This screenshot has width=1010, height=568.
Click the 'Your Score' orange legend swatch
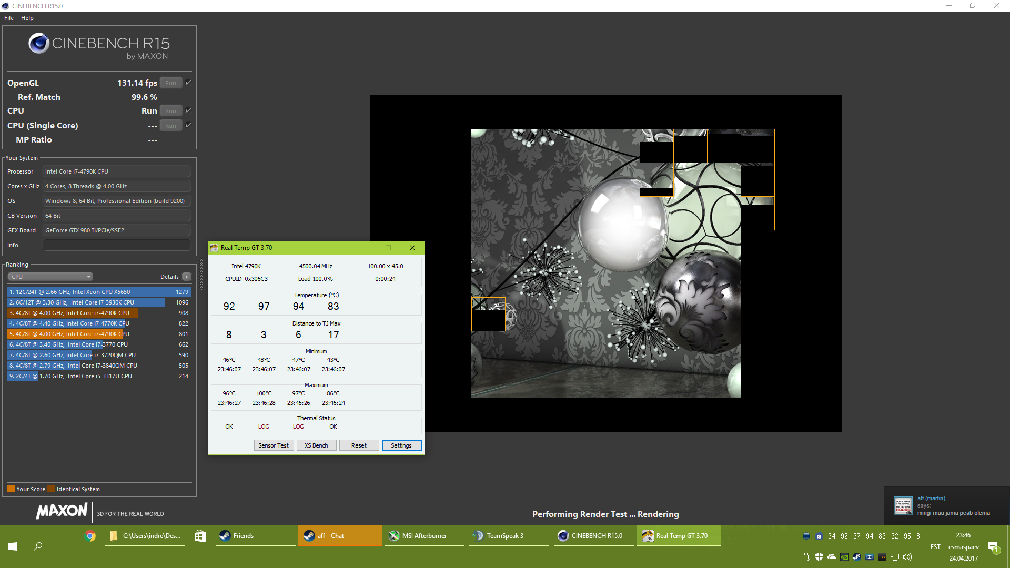[x=11, y=489]
